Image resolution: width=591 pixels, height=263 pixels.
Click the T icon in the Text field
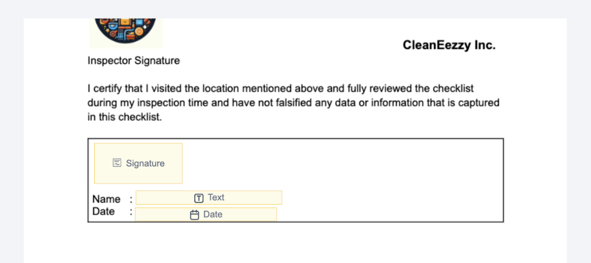(199, 198)
